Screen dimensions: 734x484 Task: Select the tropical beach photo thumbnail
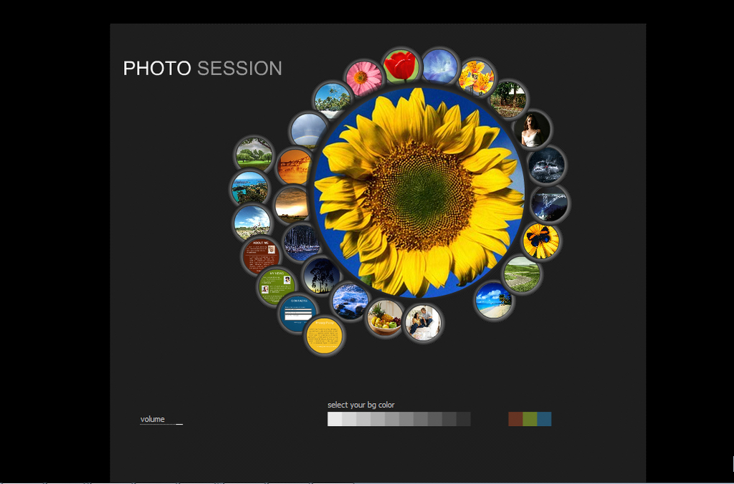[x=493, y=300]
